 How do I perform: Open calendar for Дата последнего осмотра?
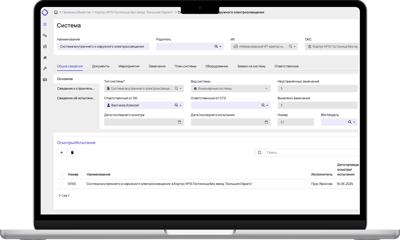click(x=180, y=122)
